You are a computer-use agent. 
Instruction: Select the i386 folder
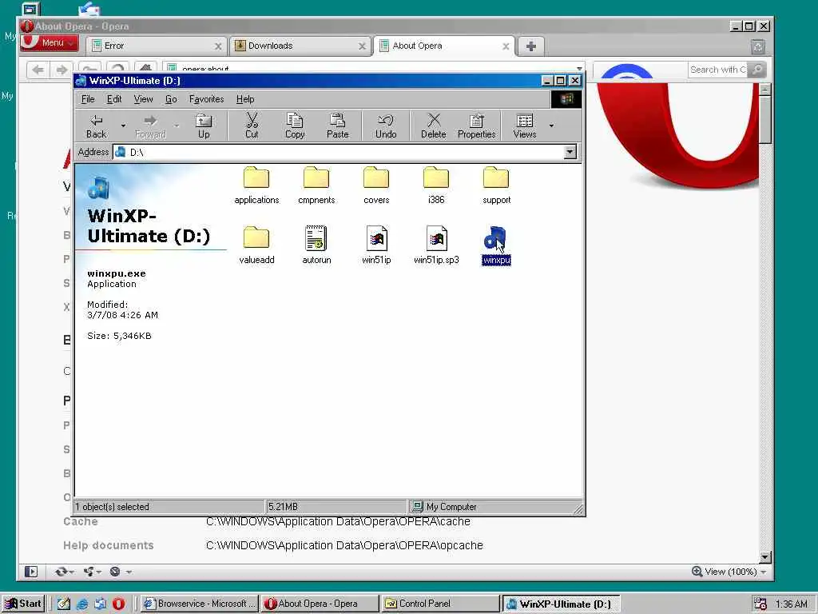(436, 185)
